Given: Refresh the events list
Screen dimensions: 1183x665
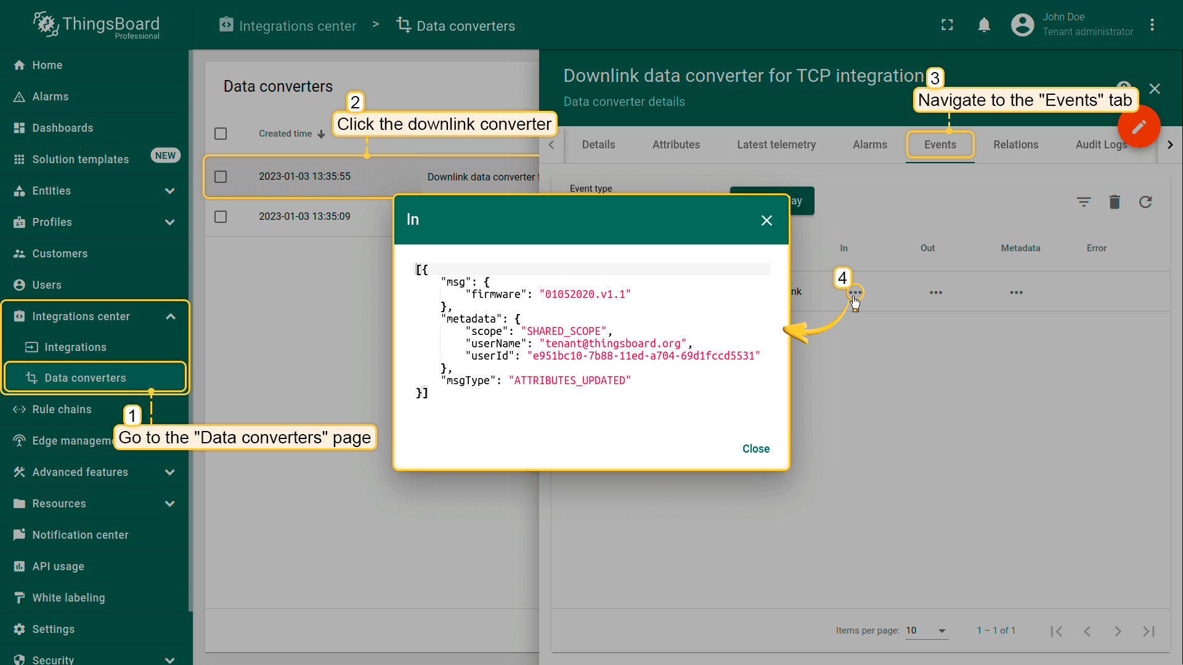Looking at the screenshot, I should [x=1145, y=202].
